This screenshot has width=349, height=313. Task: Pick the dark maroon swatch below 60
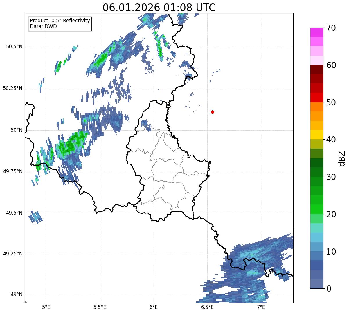click(x=316, y=69)
